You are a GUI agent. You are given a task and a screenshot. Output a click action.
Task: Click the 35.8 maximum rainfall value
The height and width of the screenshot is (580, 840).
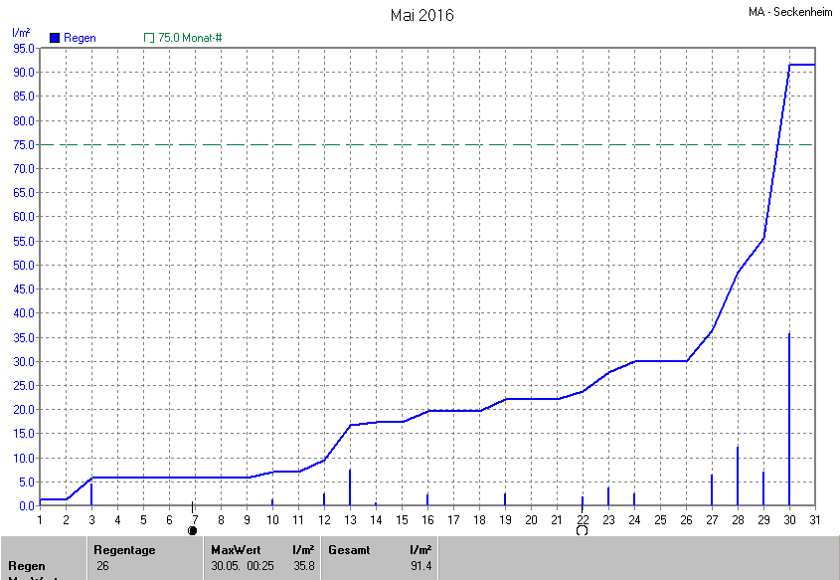pyautogui.click(x=304, y=566)
